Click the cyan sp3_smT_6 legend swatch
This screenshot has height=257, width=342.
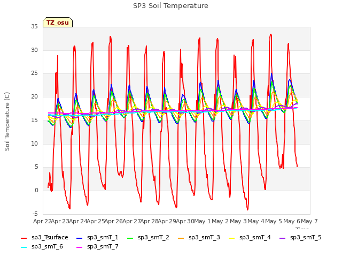[x=24, y=247]
